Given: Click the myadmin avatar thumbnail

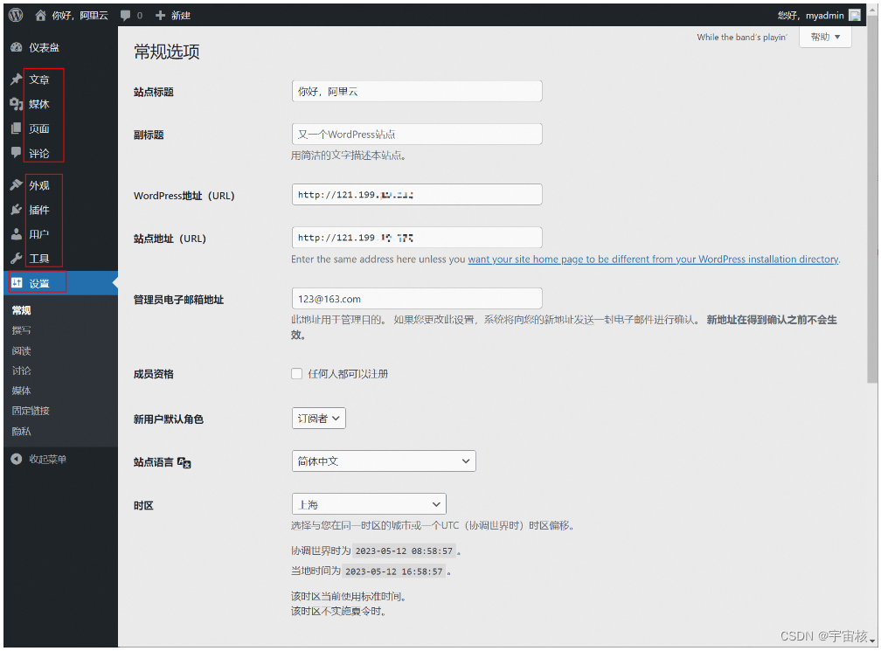Looking at the screenshot, I should (855, 16).
